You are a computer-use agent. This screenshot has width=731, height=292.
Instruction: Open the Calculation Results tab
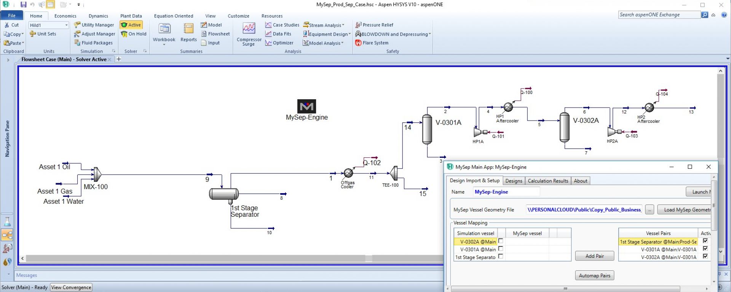[x=547, y=181]
